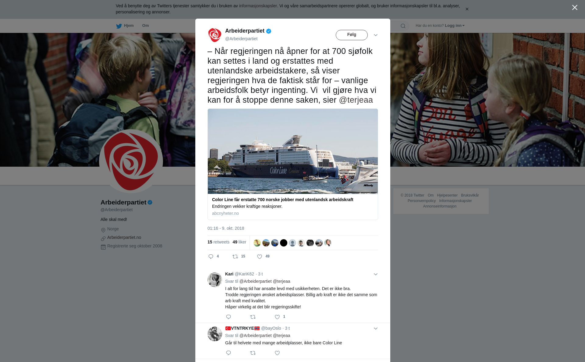The width and height of the screenshot is (585, 362).
Task: Open dropdown chevron on Kari's reply
Action: [376, 274]
